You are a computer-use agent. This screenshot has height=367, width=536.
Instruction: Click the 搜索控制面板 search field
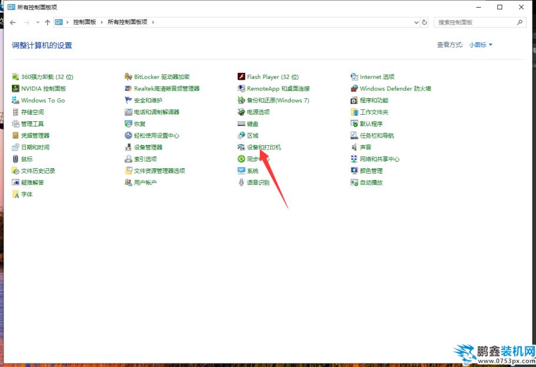click(480, 22)
